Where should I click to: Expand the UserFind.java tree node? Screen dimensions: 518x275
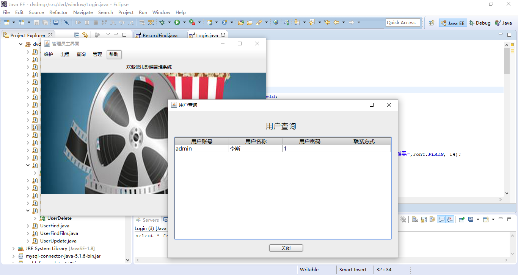[28, 226]
